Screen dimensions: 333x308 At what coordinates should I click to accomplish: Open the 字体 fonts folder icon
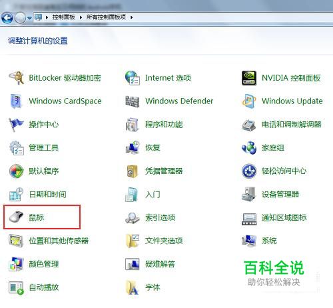(132, 287)
